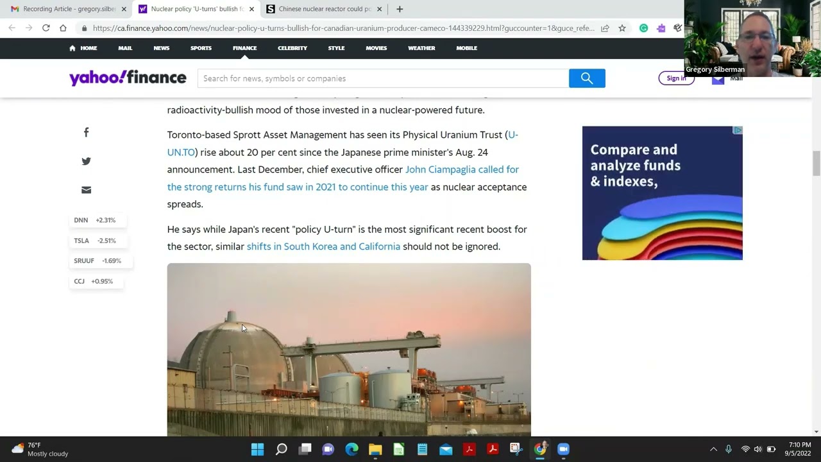Image resolution: width=821 pixels, height=462 pixels.
Task: Open Snipping Tool from taskbar
Action: click(x=516, y=449)
